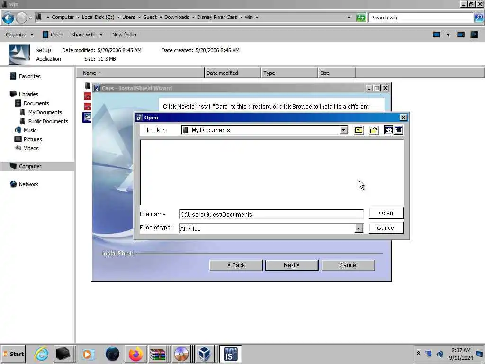Sort by Type column header

point(289,73)
